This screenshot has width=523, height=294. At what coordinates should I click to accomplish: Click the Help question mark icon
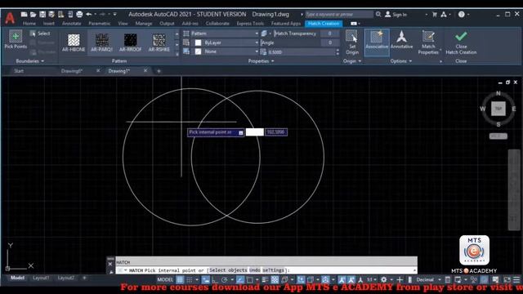click(x=462, y=15)
